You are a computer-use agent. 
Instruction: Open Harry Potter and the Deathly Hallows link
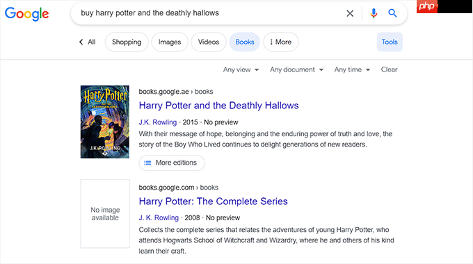[218, 106]
